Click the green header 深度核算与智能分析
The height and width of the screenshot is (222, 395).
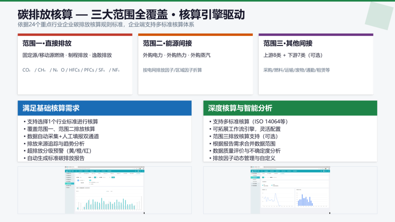[x=290, y=108]
